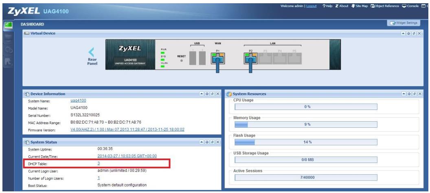The height and width of the screenshot is (193, 430).
Task: Collapse the System Status widget
Action: coord(202,142)
